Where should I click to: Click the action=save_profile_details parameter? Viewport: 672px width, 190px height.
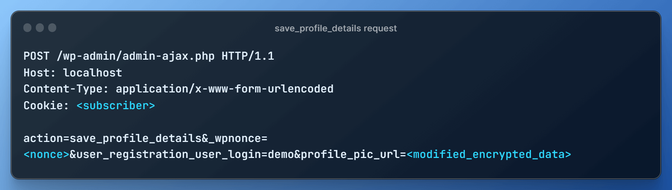coord(112,138)
